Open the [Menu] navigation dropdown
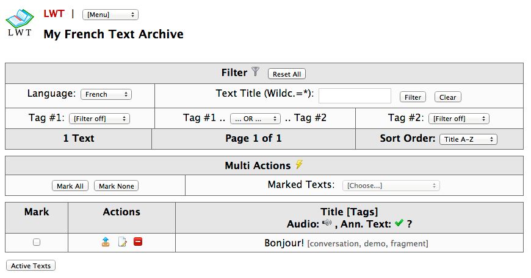The width and height of the screenshot is (531, 278). 110,15
